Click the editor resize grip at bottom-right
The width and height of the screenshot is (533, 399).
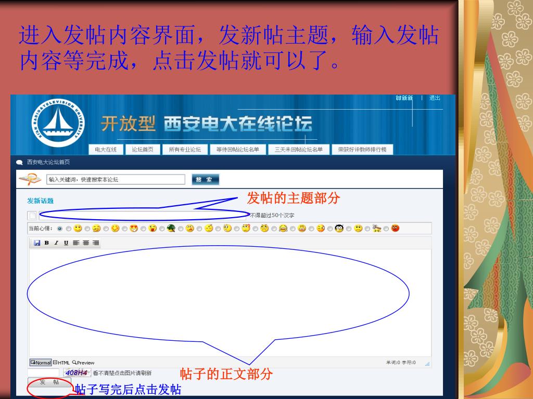[428, 364]
